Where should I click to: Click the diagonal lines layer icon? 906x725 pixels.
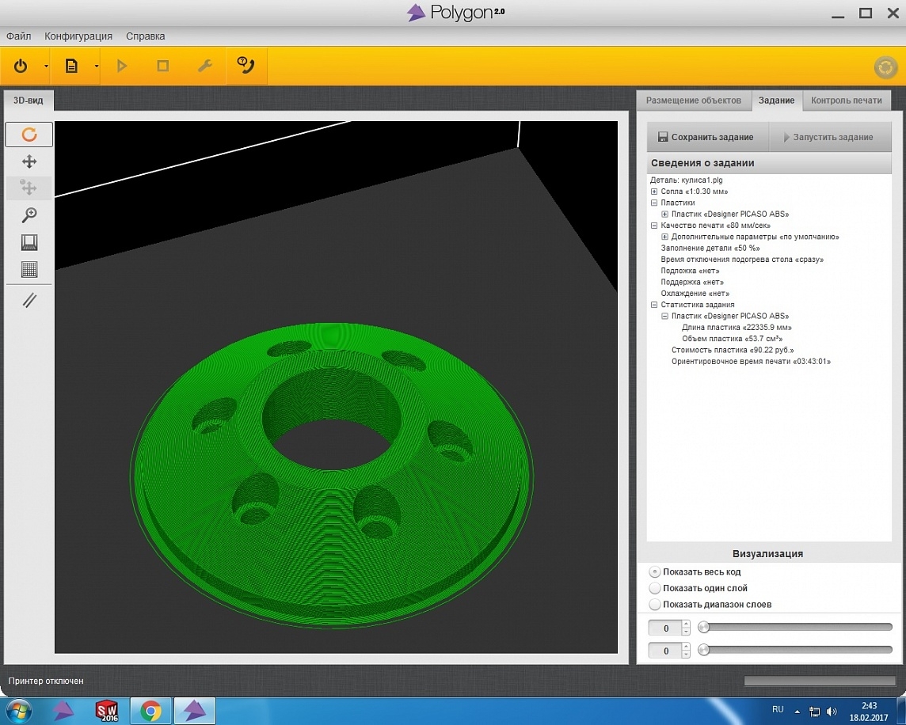pyautogui.click(x=29, y=300)
